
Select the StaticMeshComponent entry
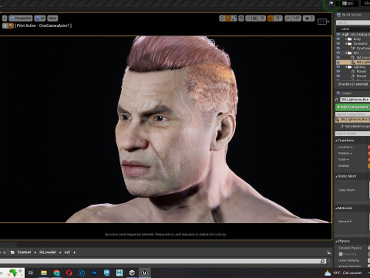pyautogui.click(x=355, y=127)
